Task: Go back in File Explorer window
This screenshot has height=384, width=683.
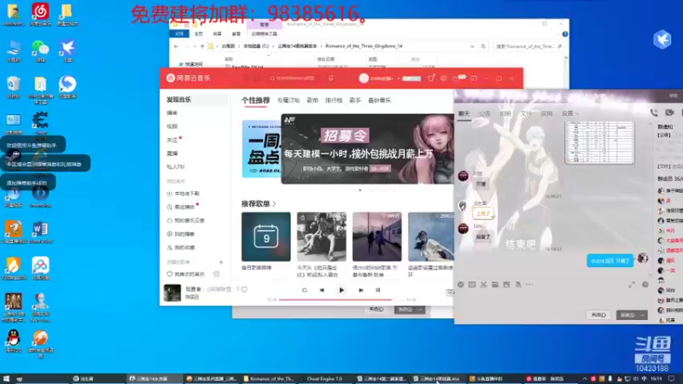Action: click(176, 46)
